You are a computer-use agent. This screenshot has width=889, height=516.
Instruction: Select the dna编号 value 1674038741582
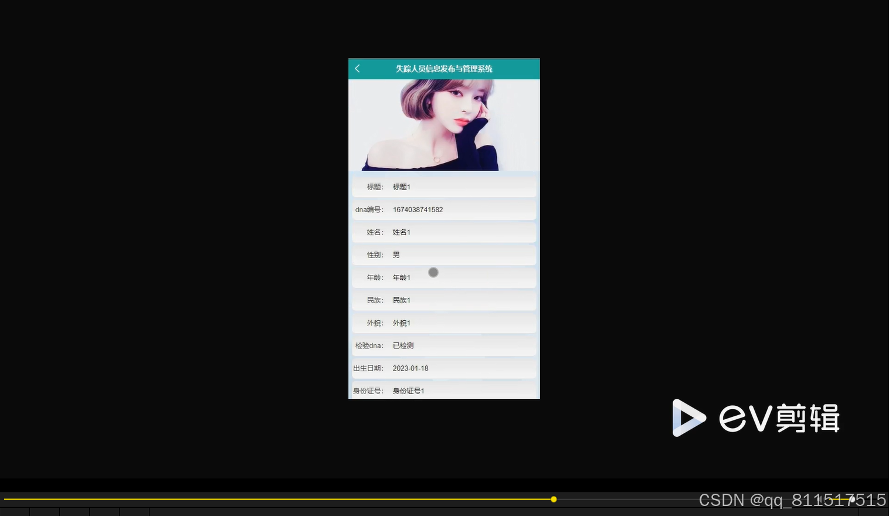pos(418,209)
